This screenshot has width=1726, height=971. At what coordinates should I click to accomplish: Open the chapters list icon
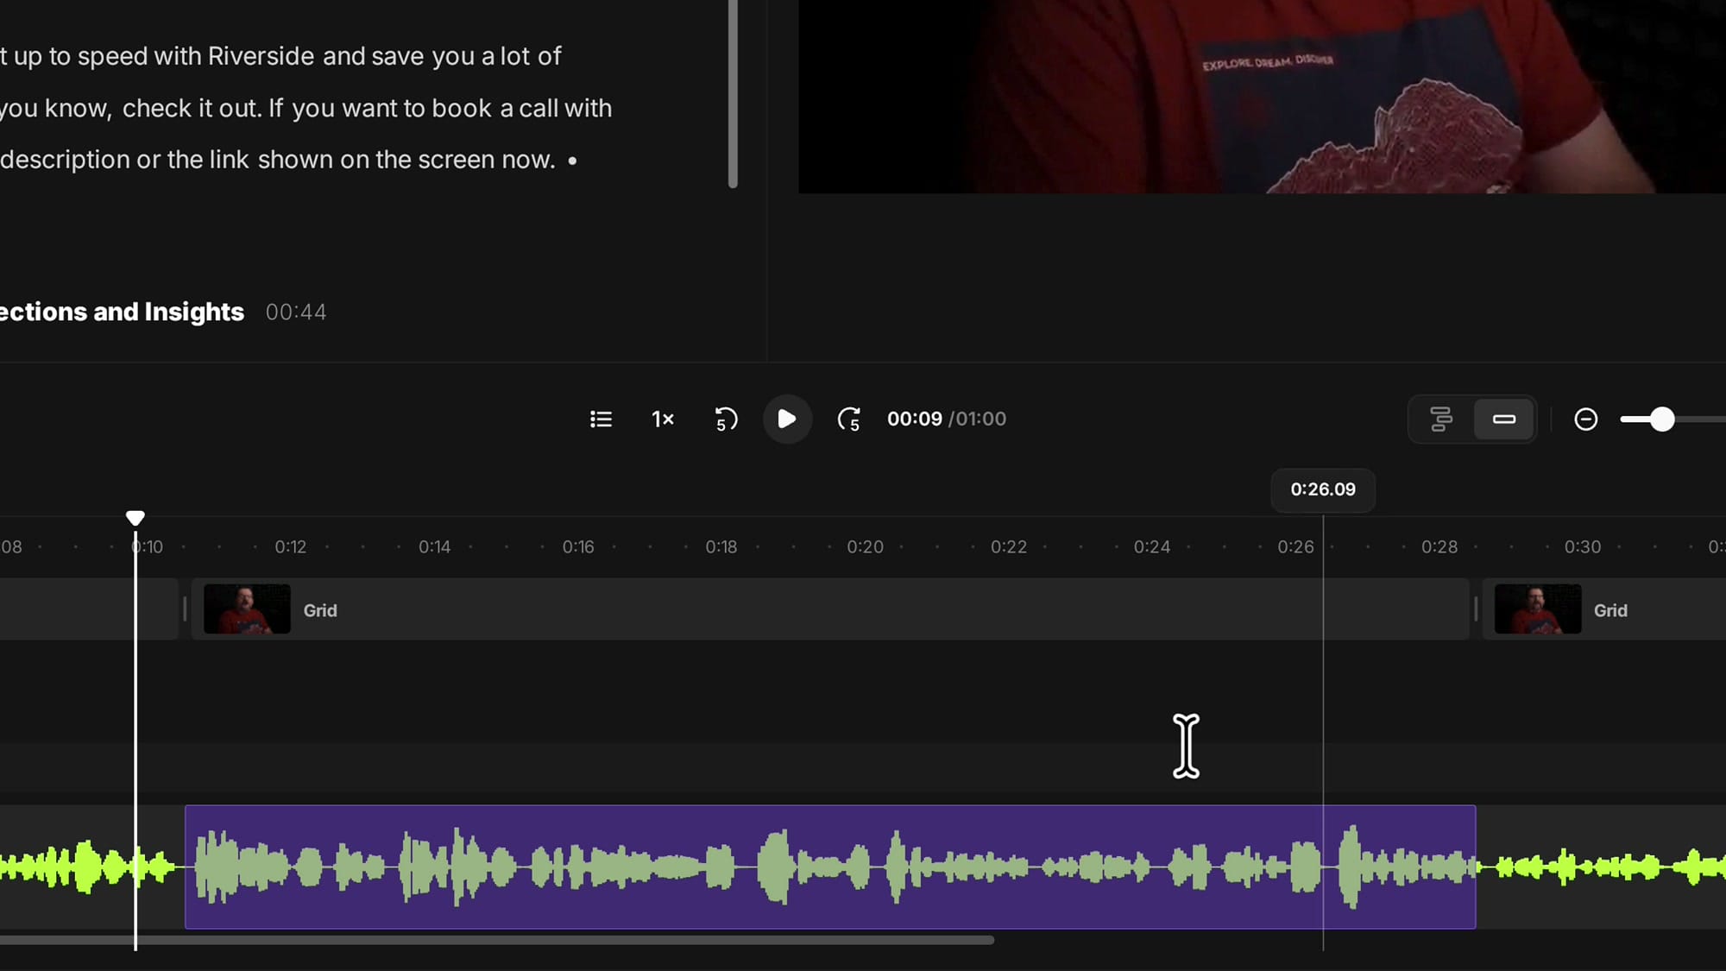point(601,419)
